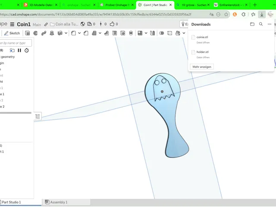Image resolution: width=276 pixels, height=207 pixels.
Task: Select the Extrude tool
Action: coord(28,33)
